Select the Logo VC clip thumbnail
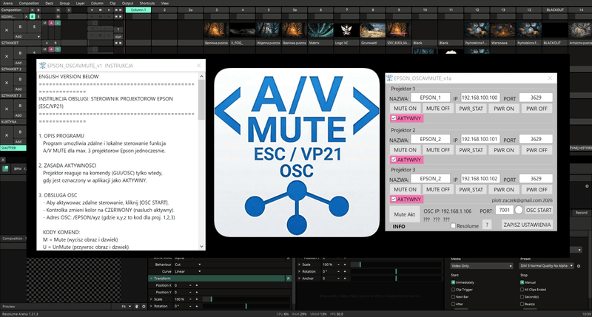The image size is (592, 317). click(x=346, y=30)
